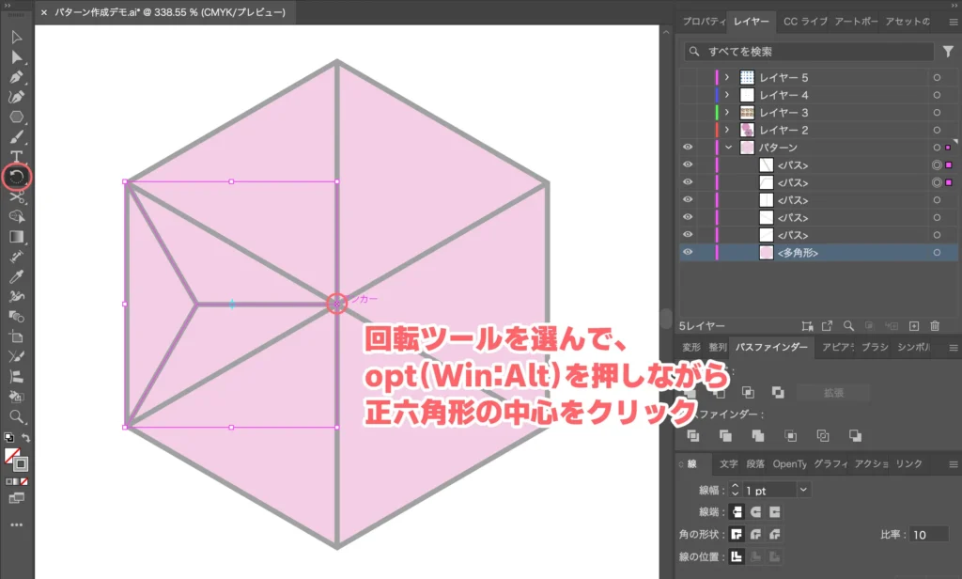Screen dimensions: 962x579
Task: Hide the <多角形> layer
Action: coord(688,251)
